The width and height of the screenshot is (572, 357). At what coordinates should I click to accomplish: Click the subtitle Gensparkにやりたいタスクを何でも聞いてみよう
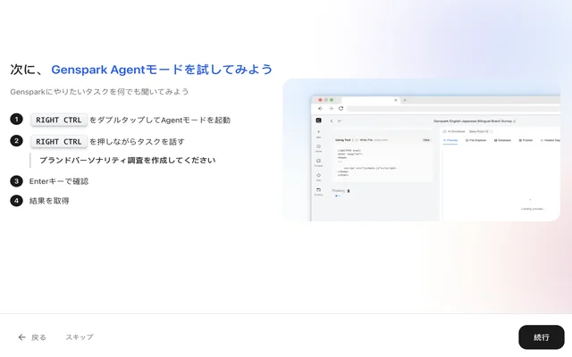tap(99, 91)
